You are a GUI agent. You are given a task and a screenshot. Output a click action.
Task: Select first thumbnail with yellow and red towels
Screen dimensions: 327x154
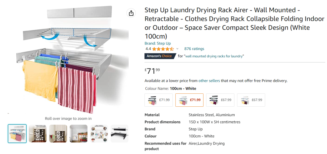pyautogui.click(x=17, y=133)
